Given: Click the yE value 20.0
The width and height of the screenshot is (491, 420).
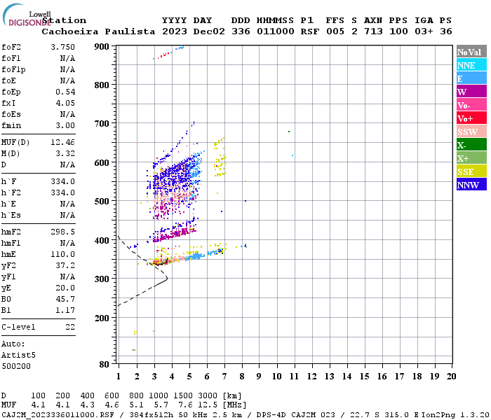Looking at the screenshot, I should [x=65, y=288].
